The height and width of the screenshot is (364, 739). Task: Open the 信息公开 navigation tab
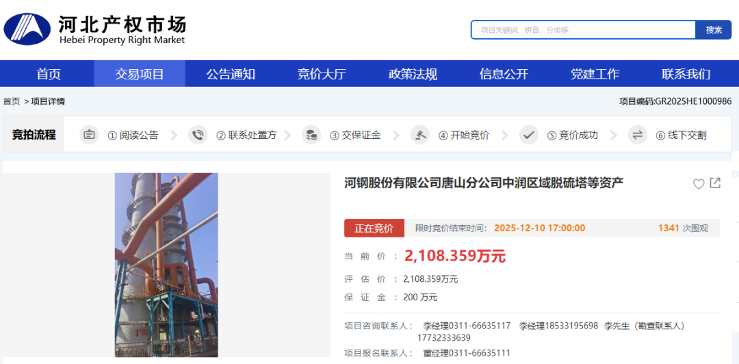[x=504, y=74]
